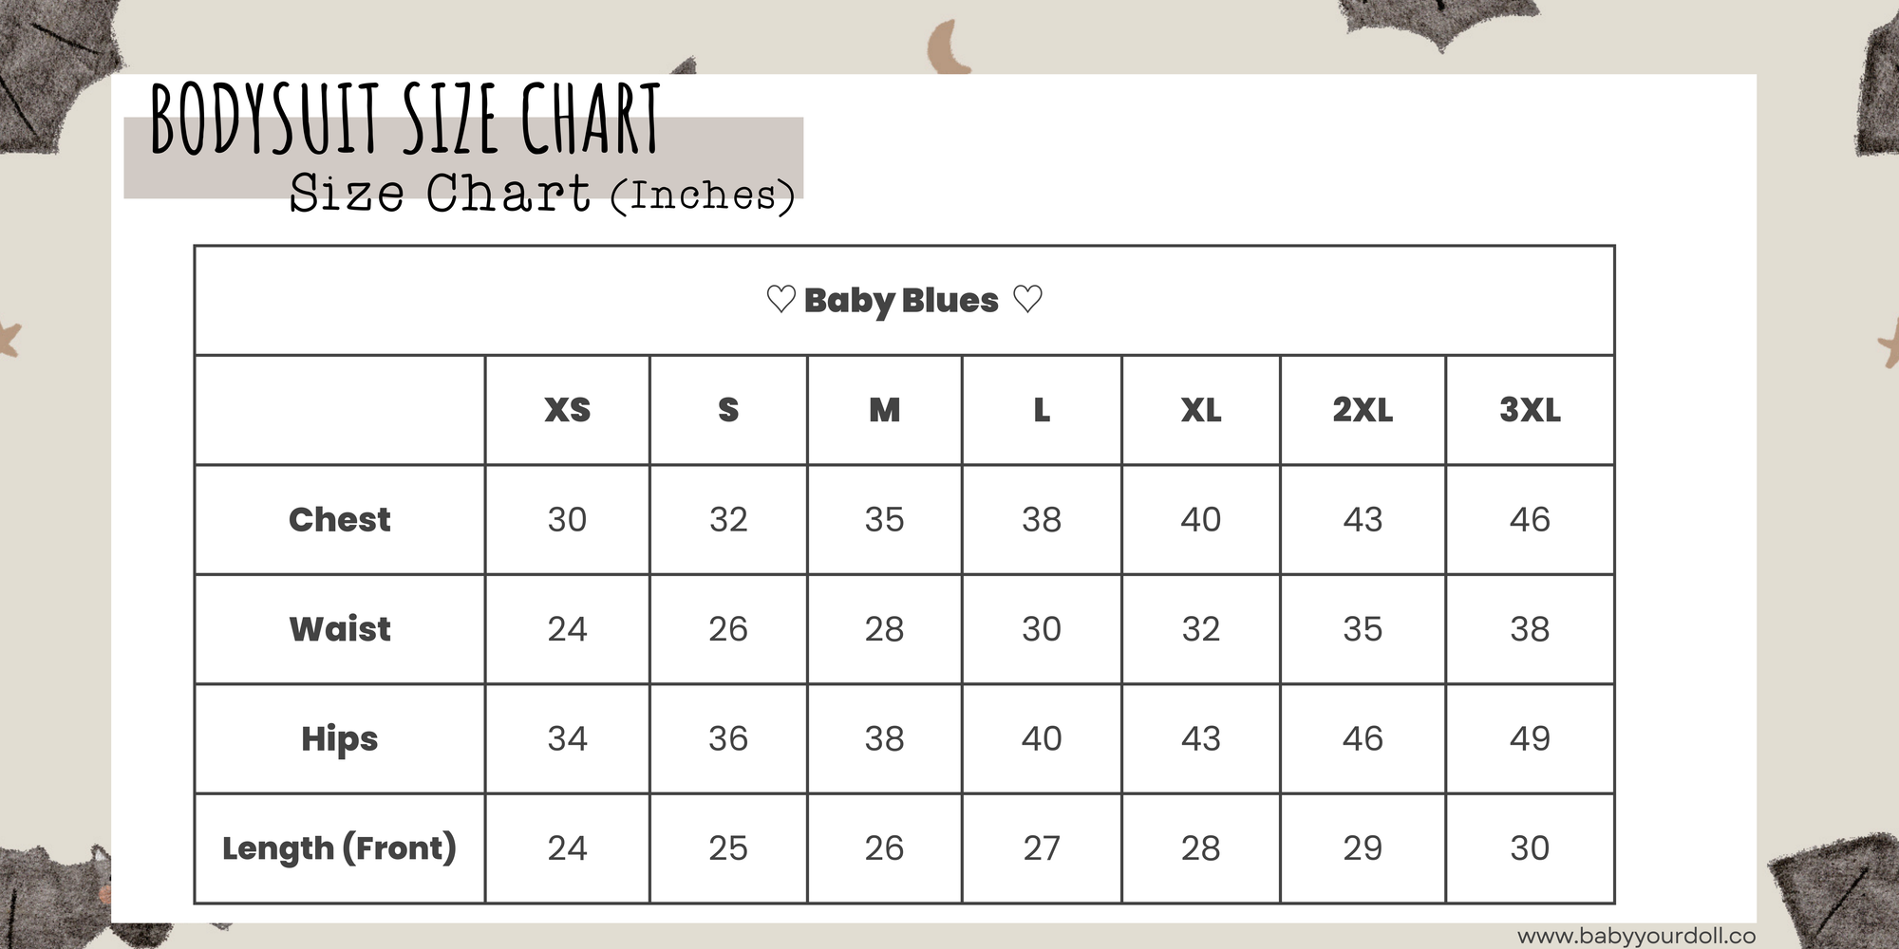Image resolution: width=1899 pixels, height=949 pixels.
Task: Click the Chest row label
Action: [339, 519]
